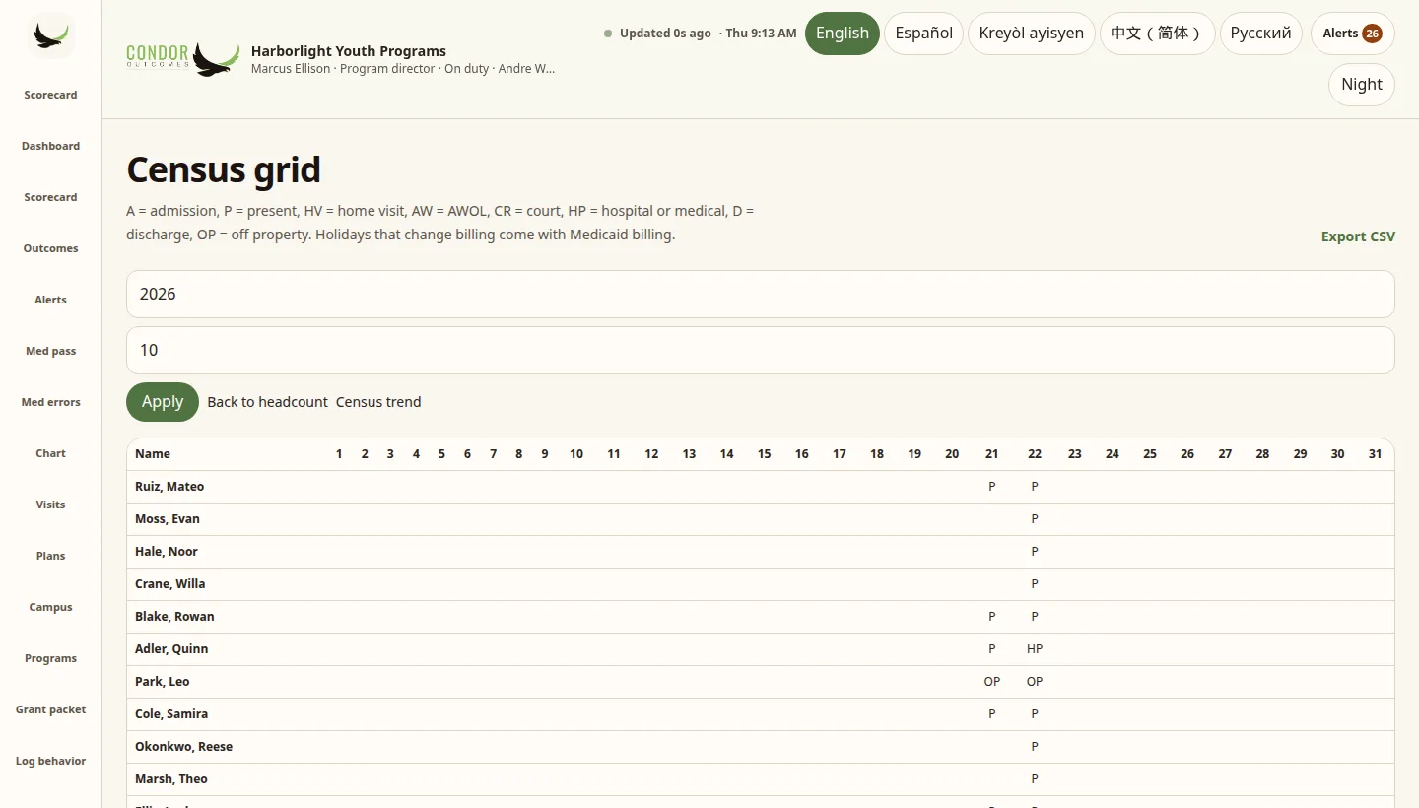Image resolution: width=1419 pixels, height=808 pixels.
Task: Open the Chart section
Action: [x=51, y=453]
